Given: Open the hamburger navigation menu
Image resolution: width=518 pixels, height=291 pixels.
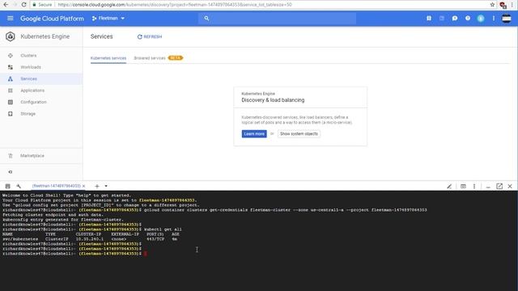Looking at the screenshot, I should [x=11, y=18].
